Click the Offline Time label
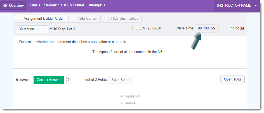This screenshot has height=113, width=264. 184,28
